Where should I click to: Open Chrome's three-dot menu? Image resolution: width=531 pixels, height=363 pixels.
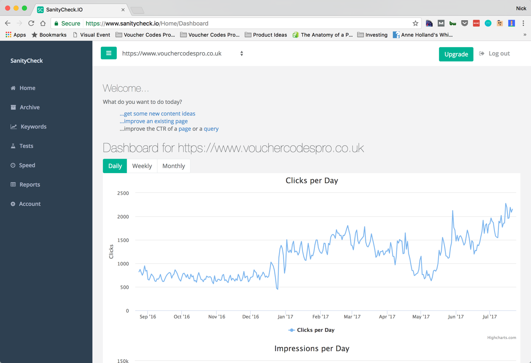523,24
